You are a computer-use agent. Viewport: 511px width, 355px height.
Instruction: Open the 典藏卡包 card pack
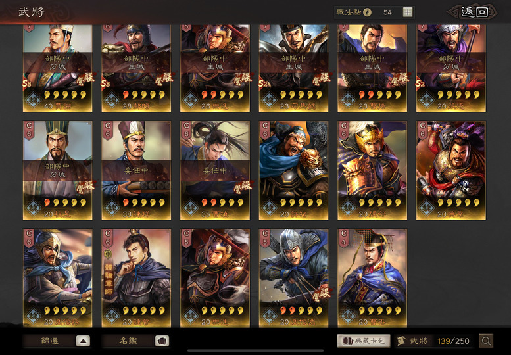[x=364, y=341]
